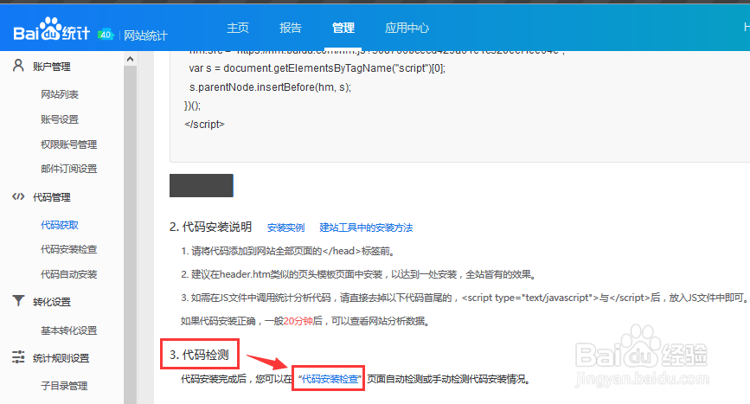This screenshot has width=750, height=404.
Task: Open 代码自动安装 sidebar item
Action: (68, 274)
